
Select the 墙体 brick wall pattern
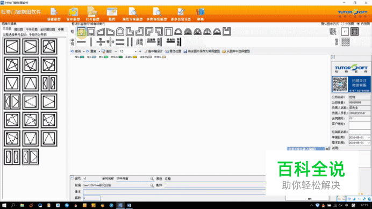(346, 42)
